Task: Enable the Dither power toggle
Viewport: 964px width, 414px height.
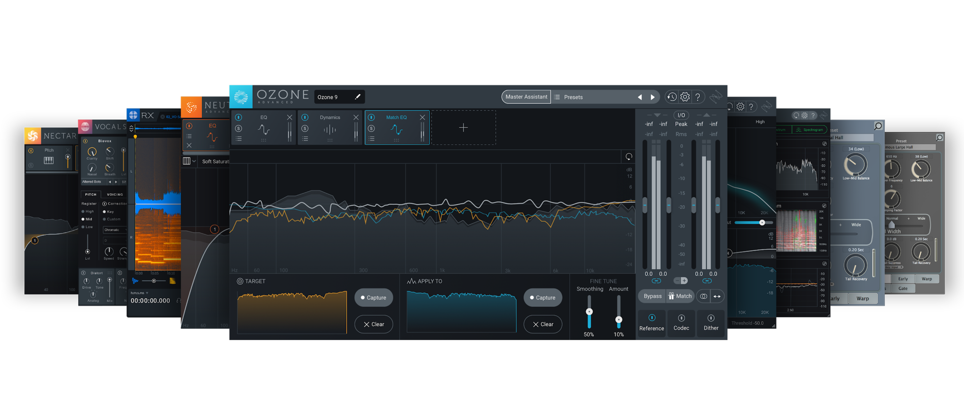Action: tap(711, 318)
